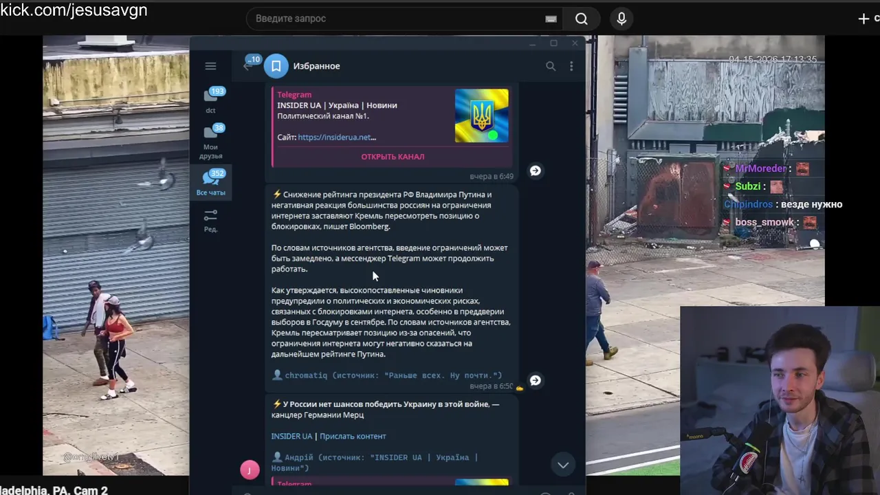Click the 352 unread badge on Все чаты
Image resolution: width=880 pixels, height=495 pixels.
tap(217, 173)
